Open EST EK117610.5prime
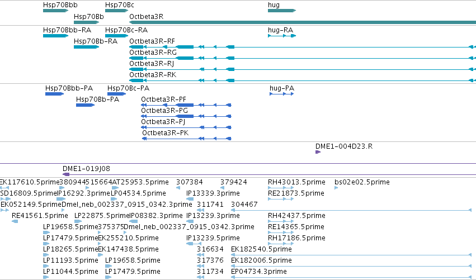The width and height of the screenshot is (476, 280). (x=30, y=182)
